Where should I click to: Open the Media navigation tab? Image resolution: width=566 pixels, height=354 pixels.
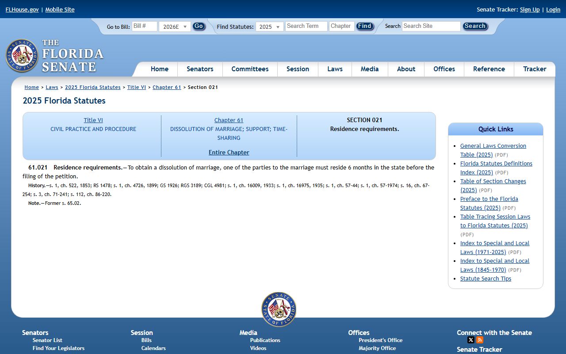[x=370, y=69]
